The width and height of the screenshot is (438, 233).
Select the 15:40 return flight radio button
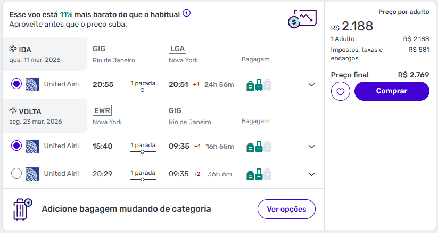pyautogui.click(x=16, y=146)
